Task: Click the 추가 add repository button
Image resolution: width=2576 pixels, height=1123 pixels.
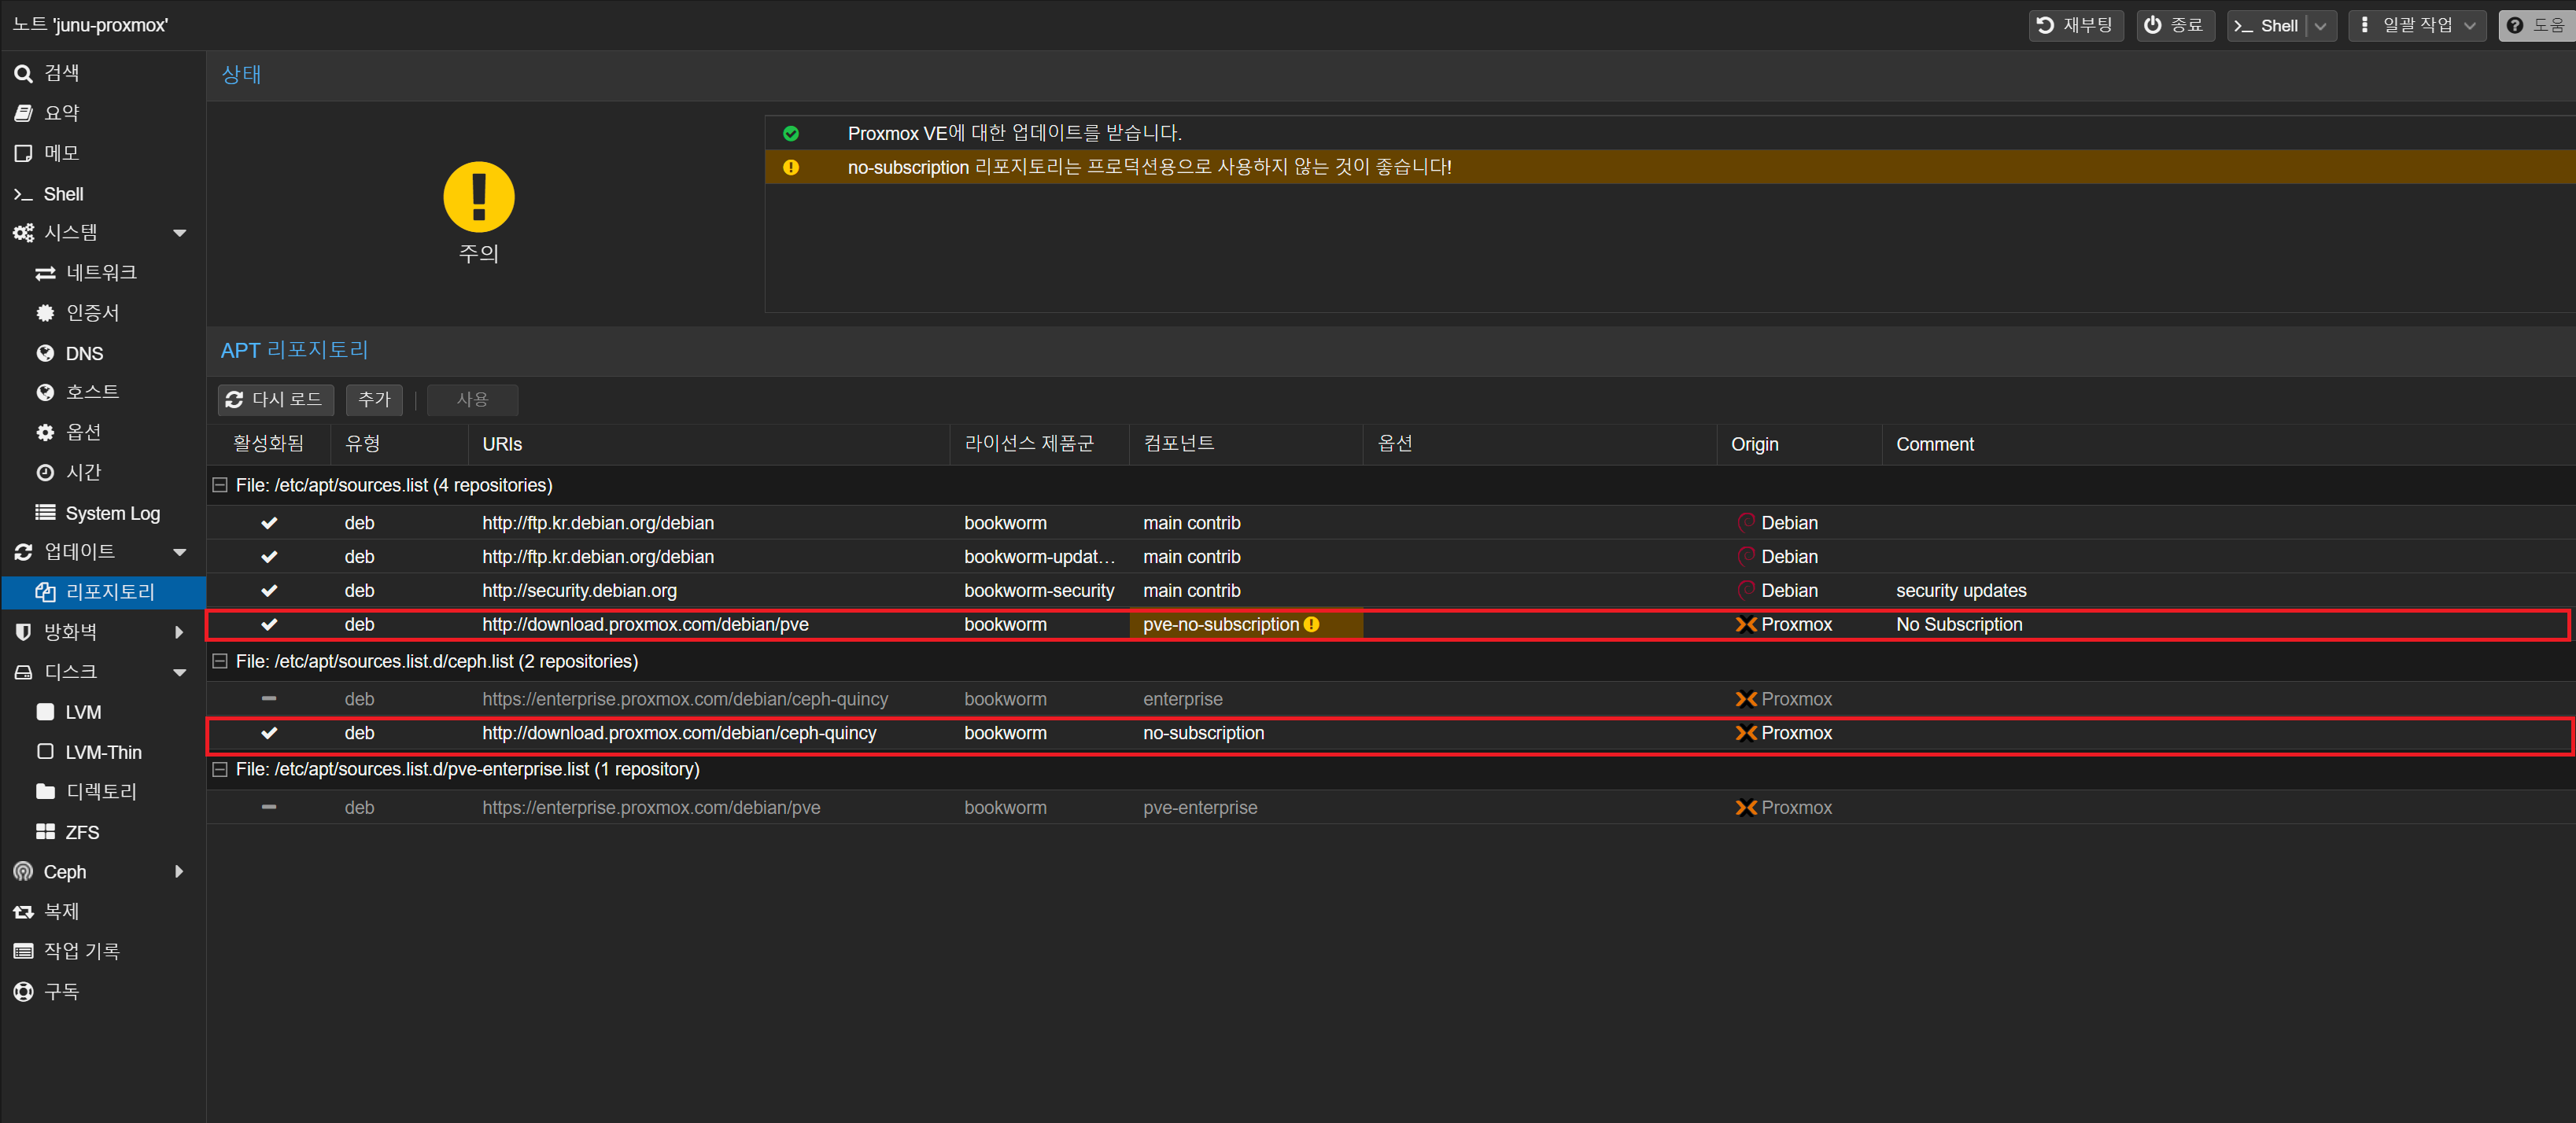Action: point(374,399)
